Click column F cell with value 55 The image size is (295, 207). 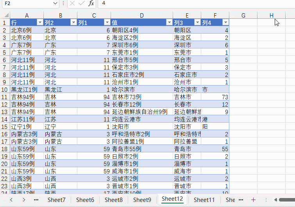tap(215, 149)
